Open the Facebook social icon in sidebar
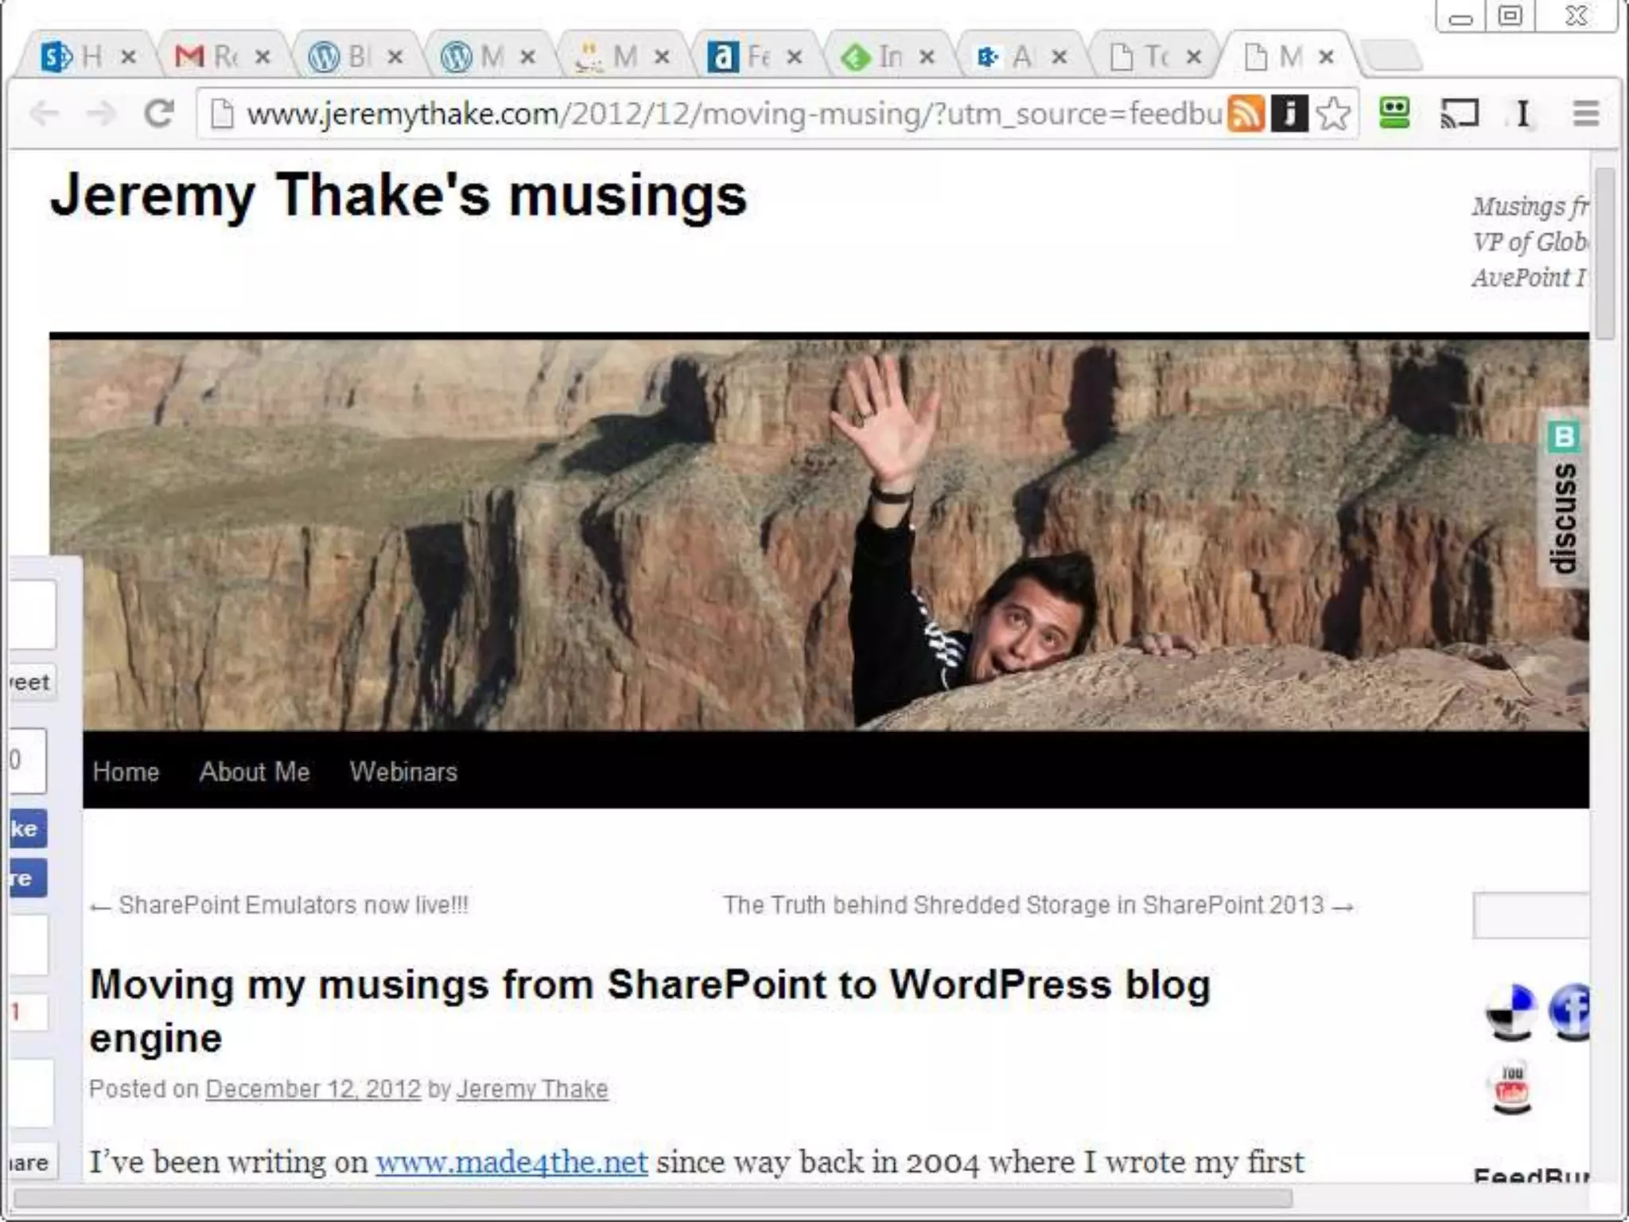The height and width of the screenshot is (1222, 1629). point(1573,1011)
